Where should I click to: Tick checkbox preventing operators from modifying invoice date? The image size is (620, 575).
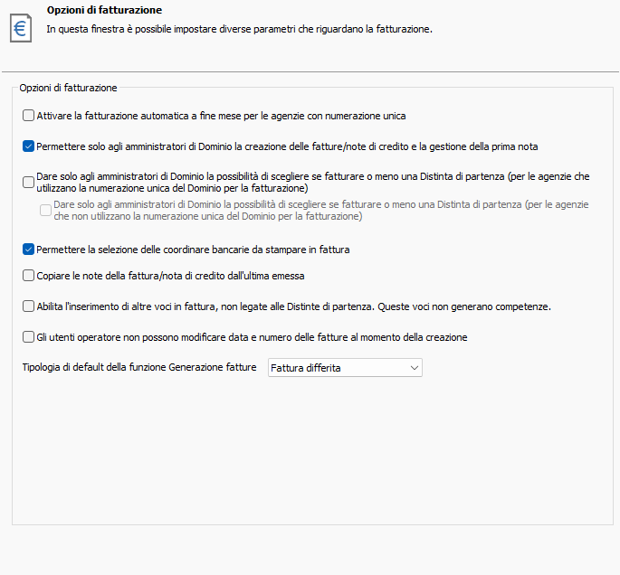pyautogui.click(x=28, y=337)
